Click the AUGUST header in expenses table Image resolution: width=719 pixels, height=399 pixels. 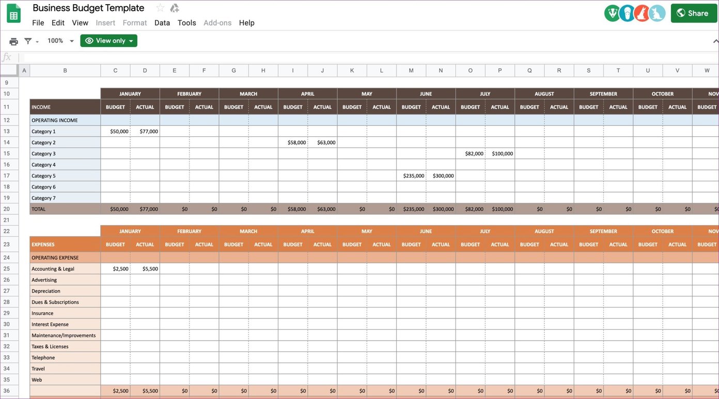click(x=544, y=231)
